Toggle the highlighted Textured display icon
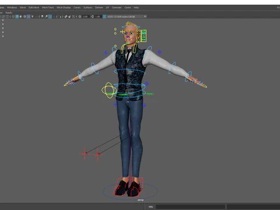The image size is (280, 210). point(29,16)
